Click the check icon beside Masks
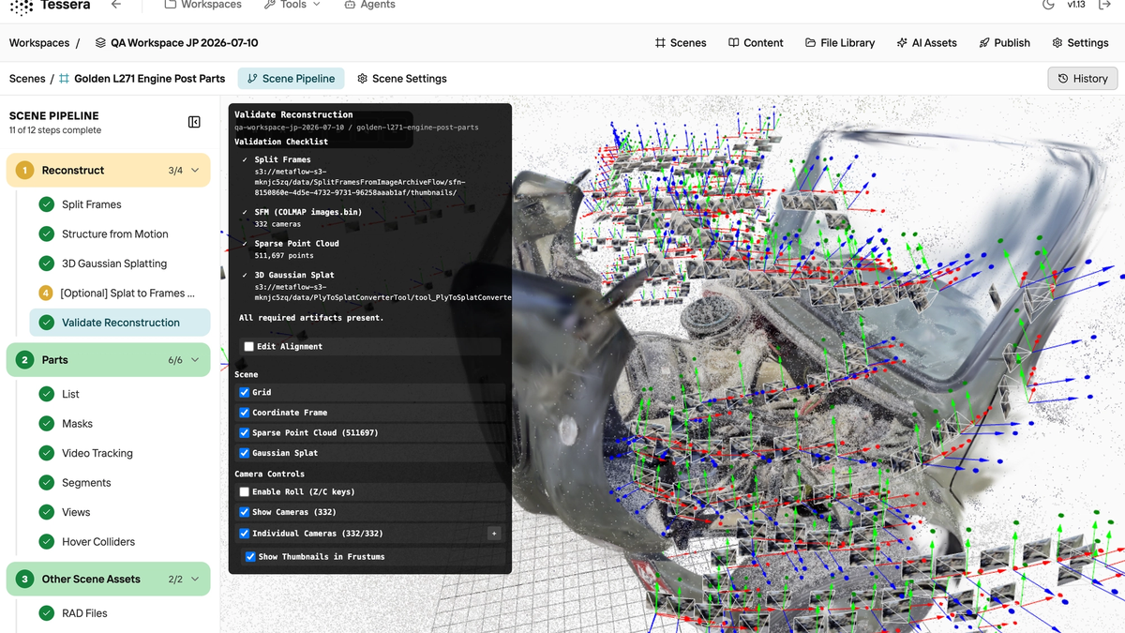The image size is (1125, 633). point(46,424)
